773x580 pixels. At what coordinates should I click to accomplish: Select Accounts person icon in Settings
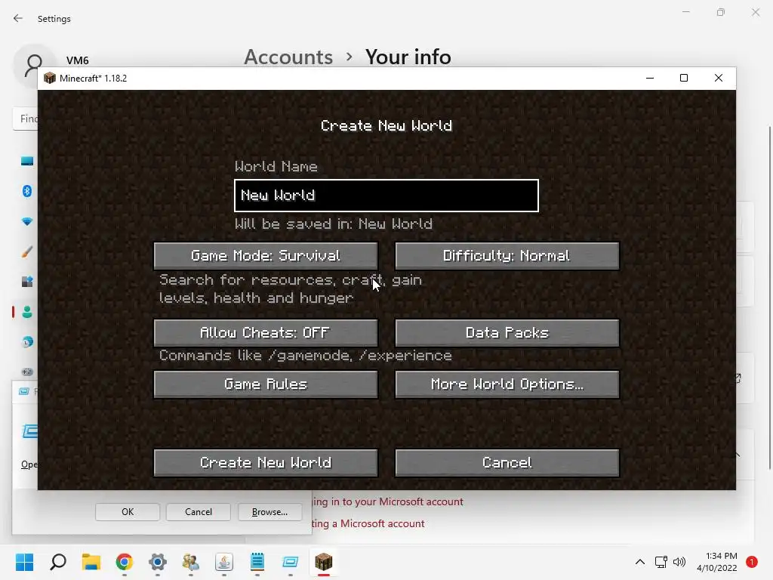[x=27, y=312]
